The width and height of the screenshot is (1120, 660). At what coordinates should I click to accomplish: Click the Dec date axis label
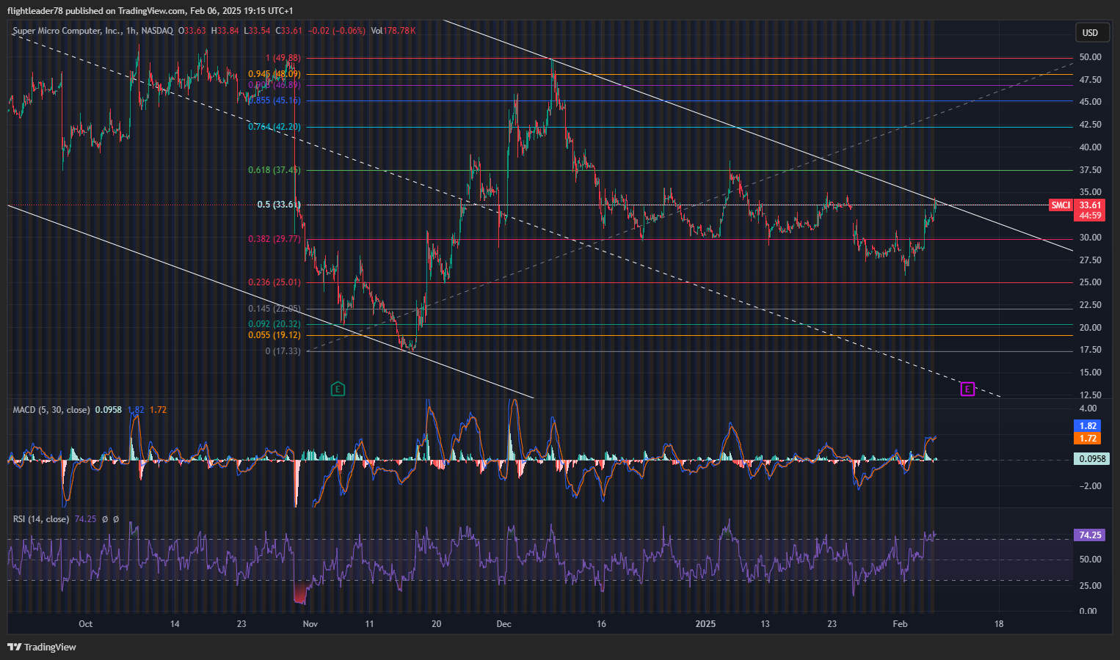[x=504, y=624]
